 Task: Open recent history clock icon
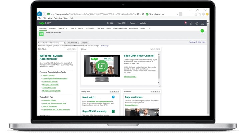tap(197, 23)
